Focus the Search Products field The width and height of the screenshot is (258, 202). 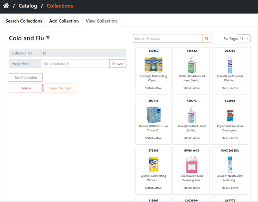tap(167, 38)
